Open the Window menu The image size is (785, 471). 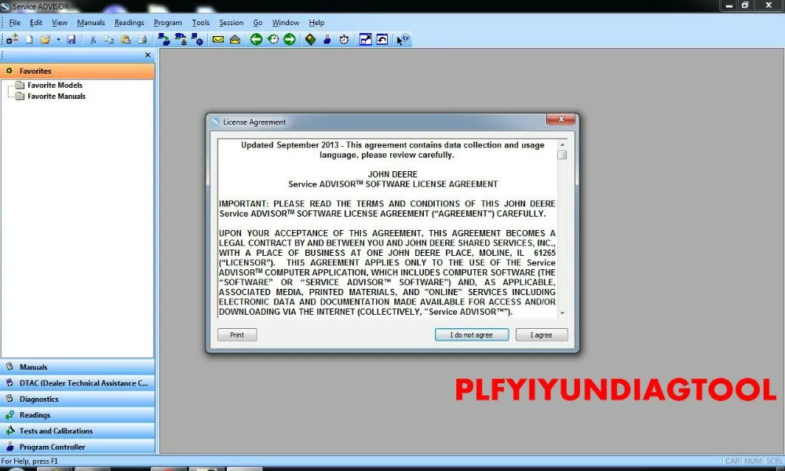[x=286, y=23]
